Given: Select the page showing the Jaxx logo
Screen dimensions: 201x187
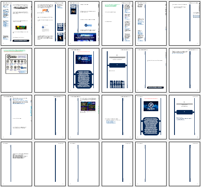Looking at the screenshot, I should point(50,23).
